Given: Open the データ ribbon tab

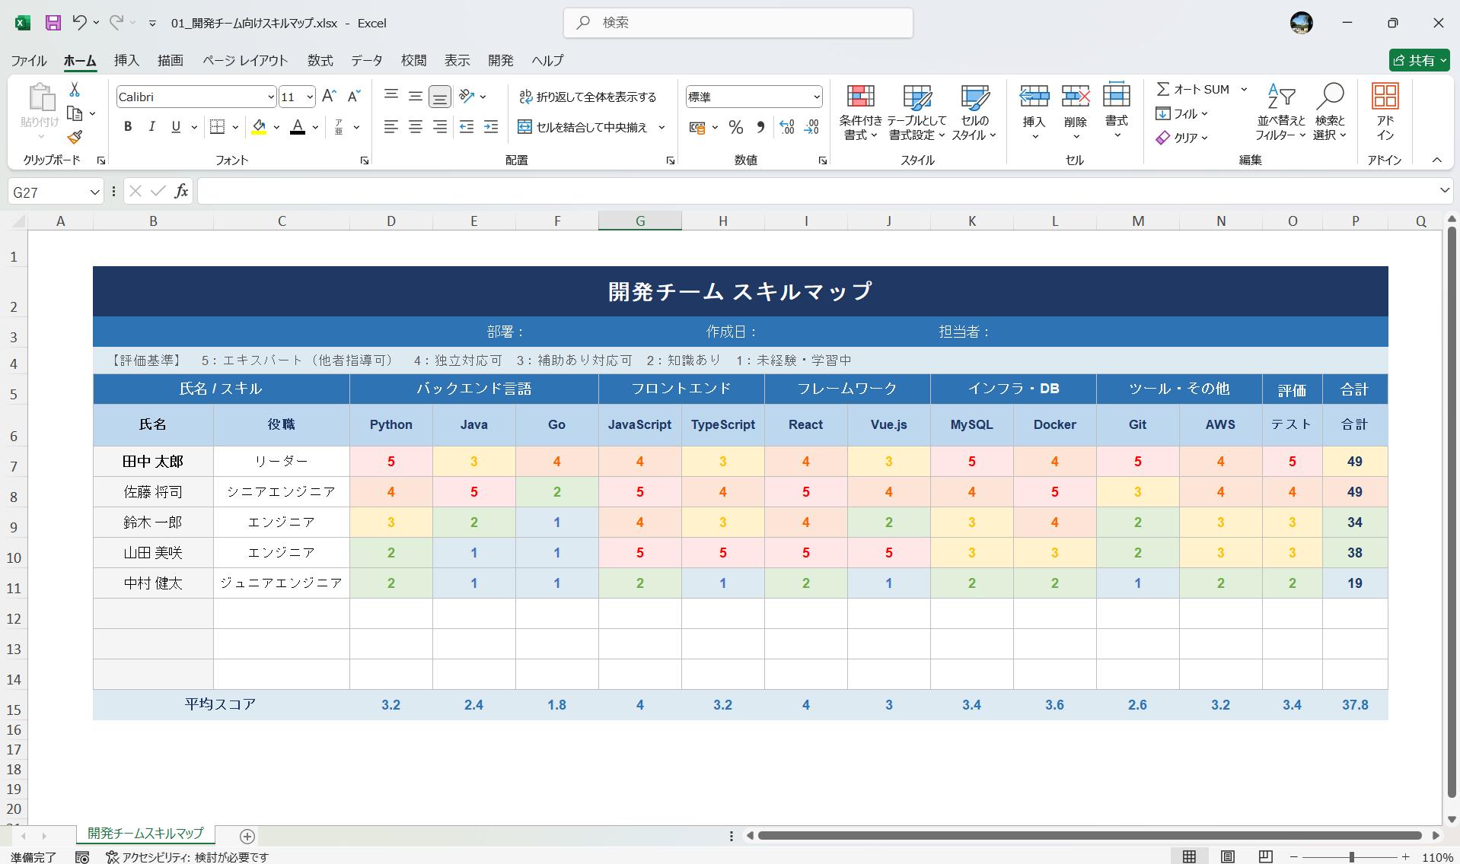Looking at the screenshot, I should tap(365, 60).
